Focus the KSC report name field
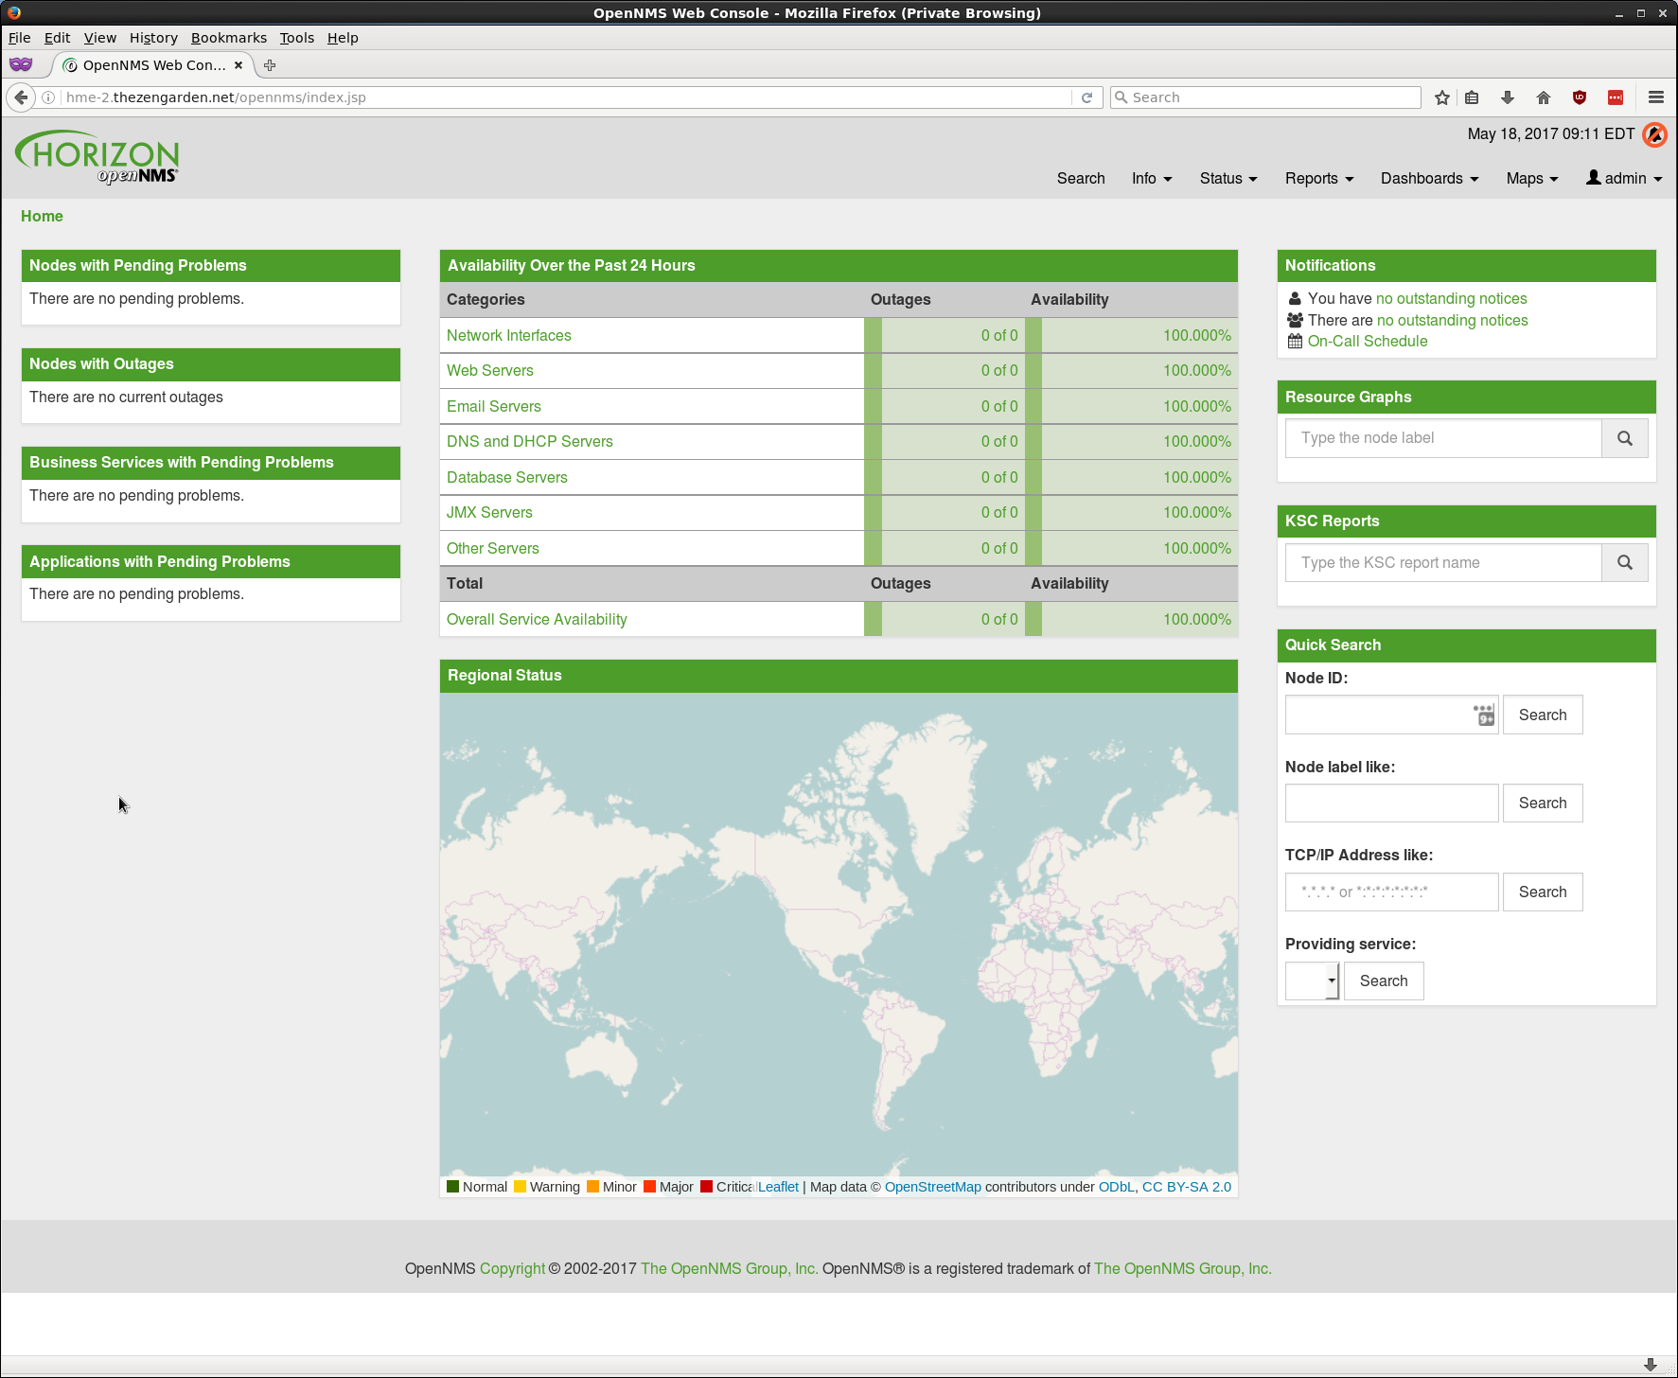This screenshot has height=1378, width=1678. pyautogui.click(x=1443, y=562)
